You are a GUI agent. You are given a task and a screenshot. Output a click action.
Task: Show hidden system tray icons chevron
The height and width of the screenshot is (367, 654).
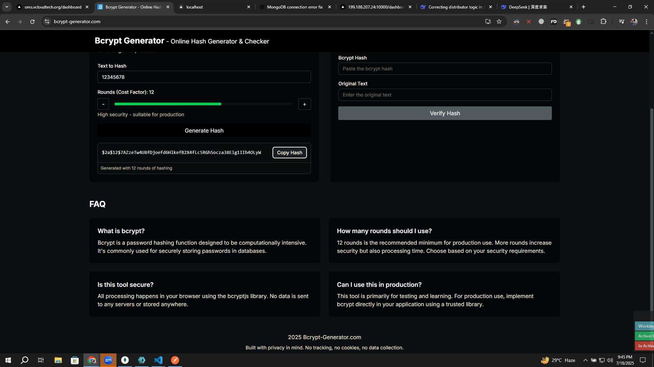(585, 360)
